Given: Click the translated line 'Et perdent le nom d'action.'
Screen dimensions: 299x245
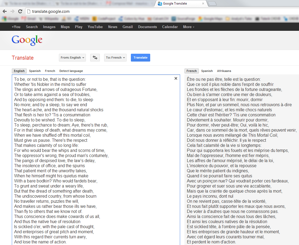Looking at the screenshot, I should coord(211,242).
